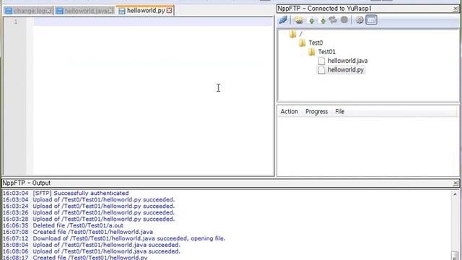Switch to the helloworld.java tab
Screen dimensions: 462x260
coord(85,11)
